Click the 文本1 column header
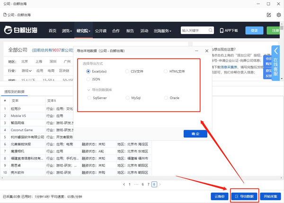 click(x=52, y=101)
